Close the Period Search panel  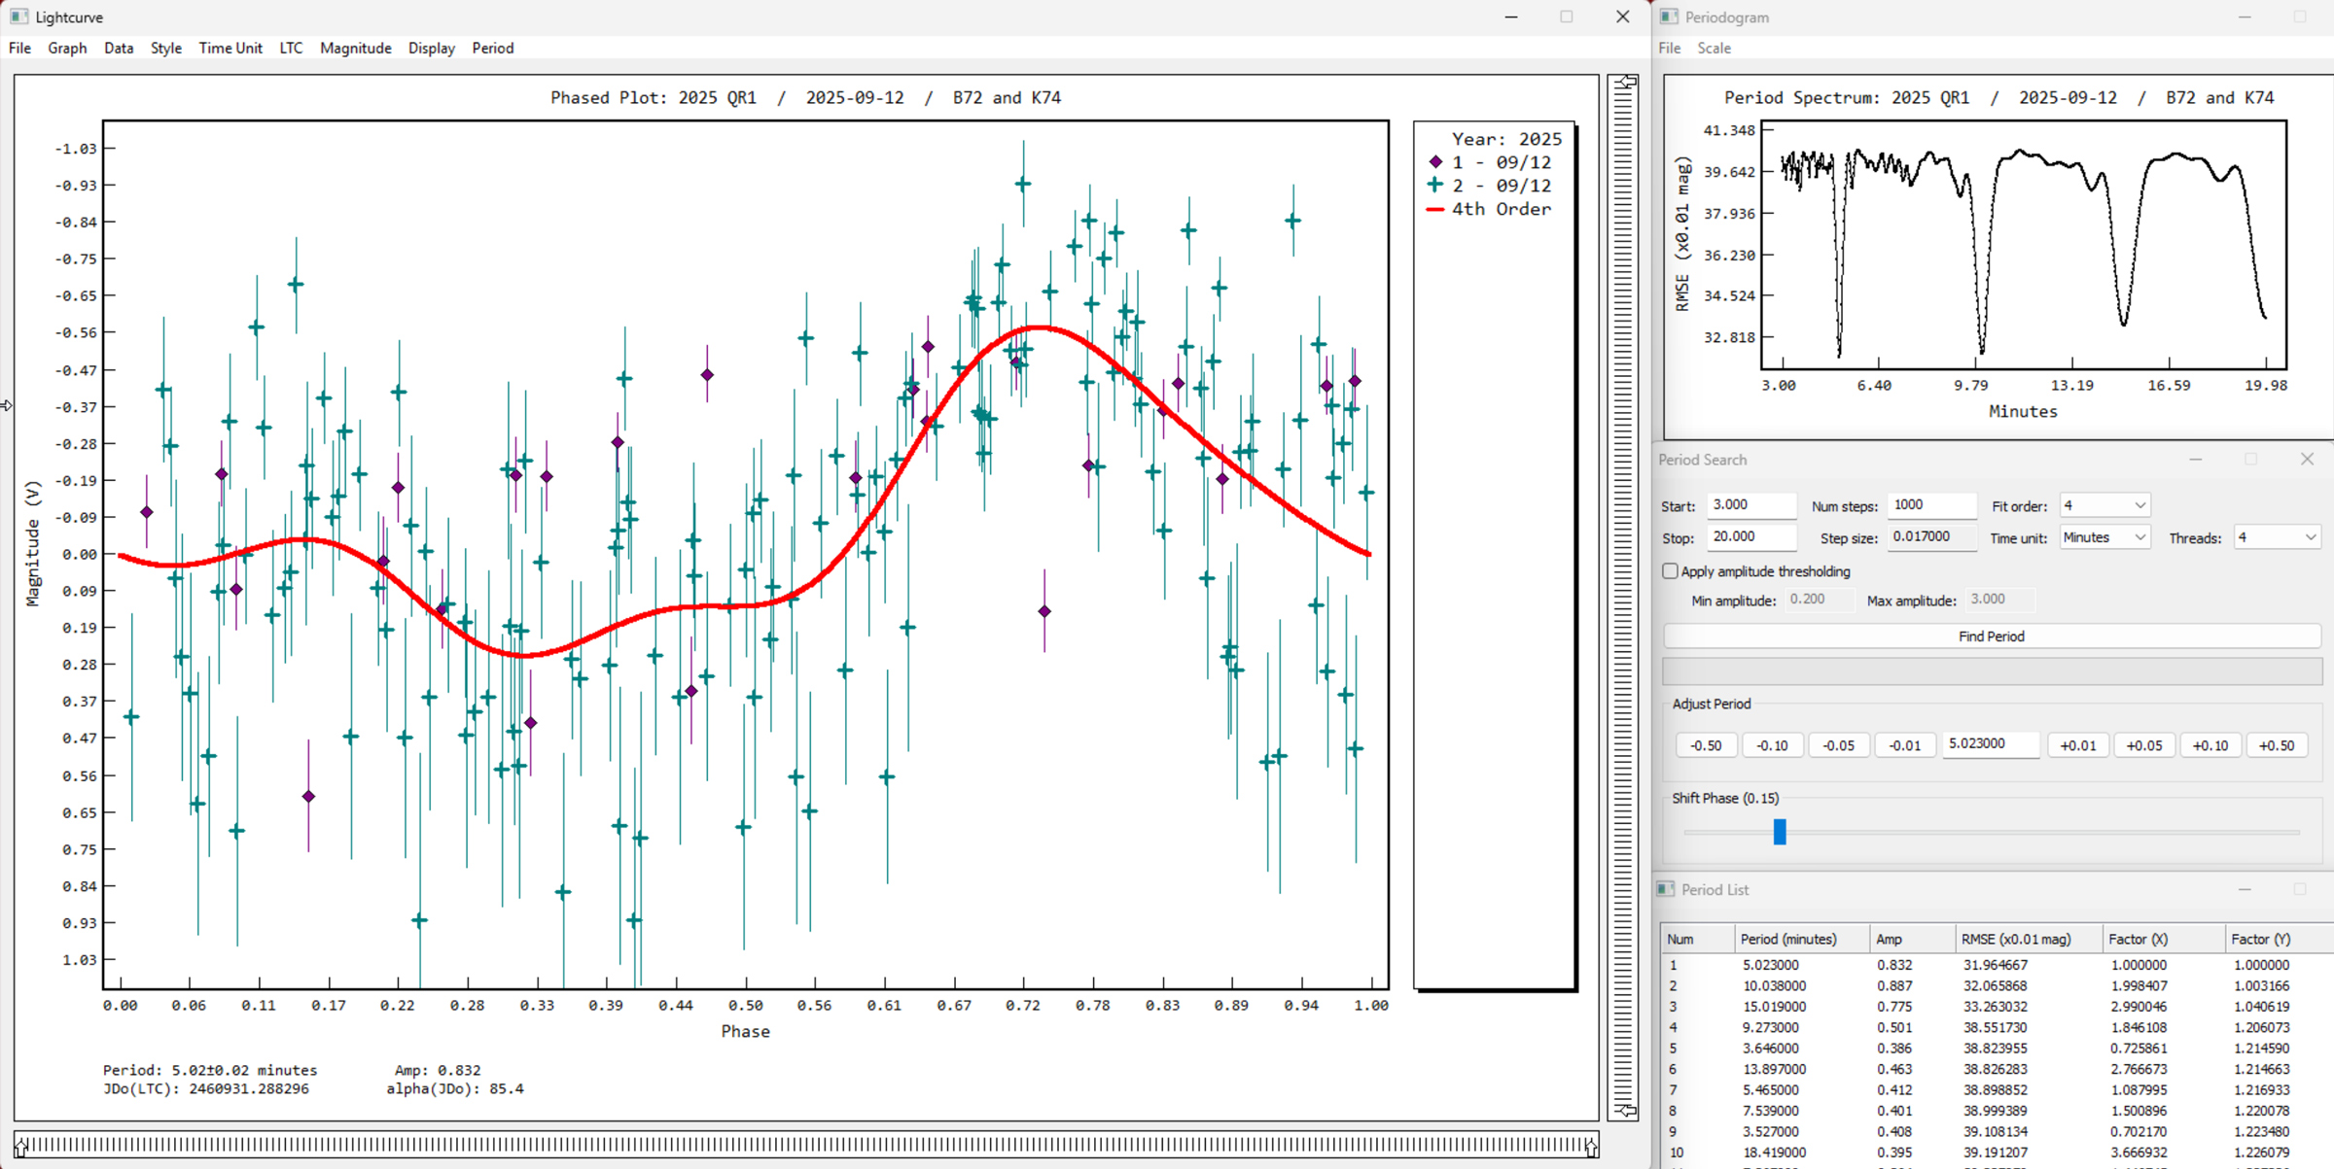point(2307,459)
